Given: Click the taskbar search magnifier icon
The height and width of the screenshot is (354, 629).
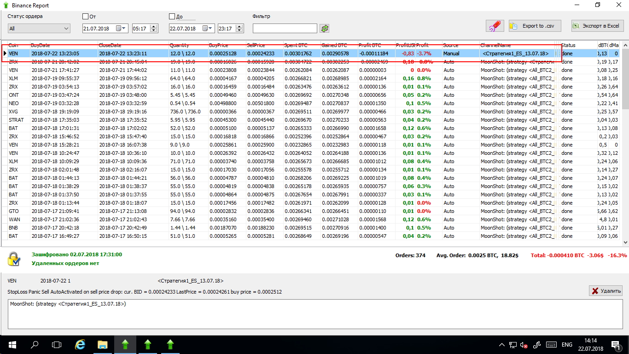Looking at the screenshot, I should 35,344.
